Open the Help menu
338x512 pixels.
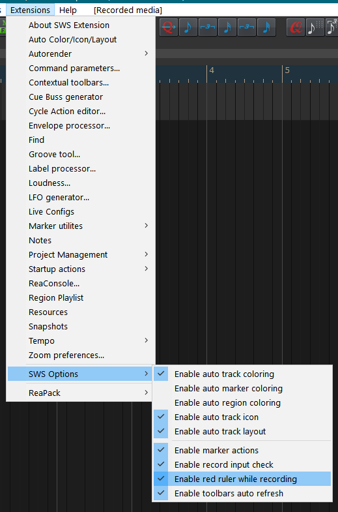[x=68, y=10]
